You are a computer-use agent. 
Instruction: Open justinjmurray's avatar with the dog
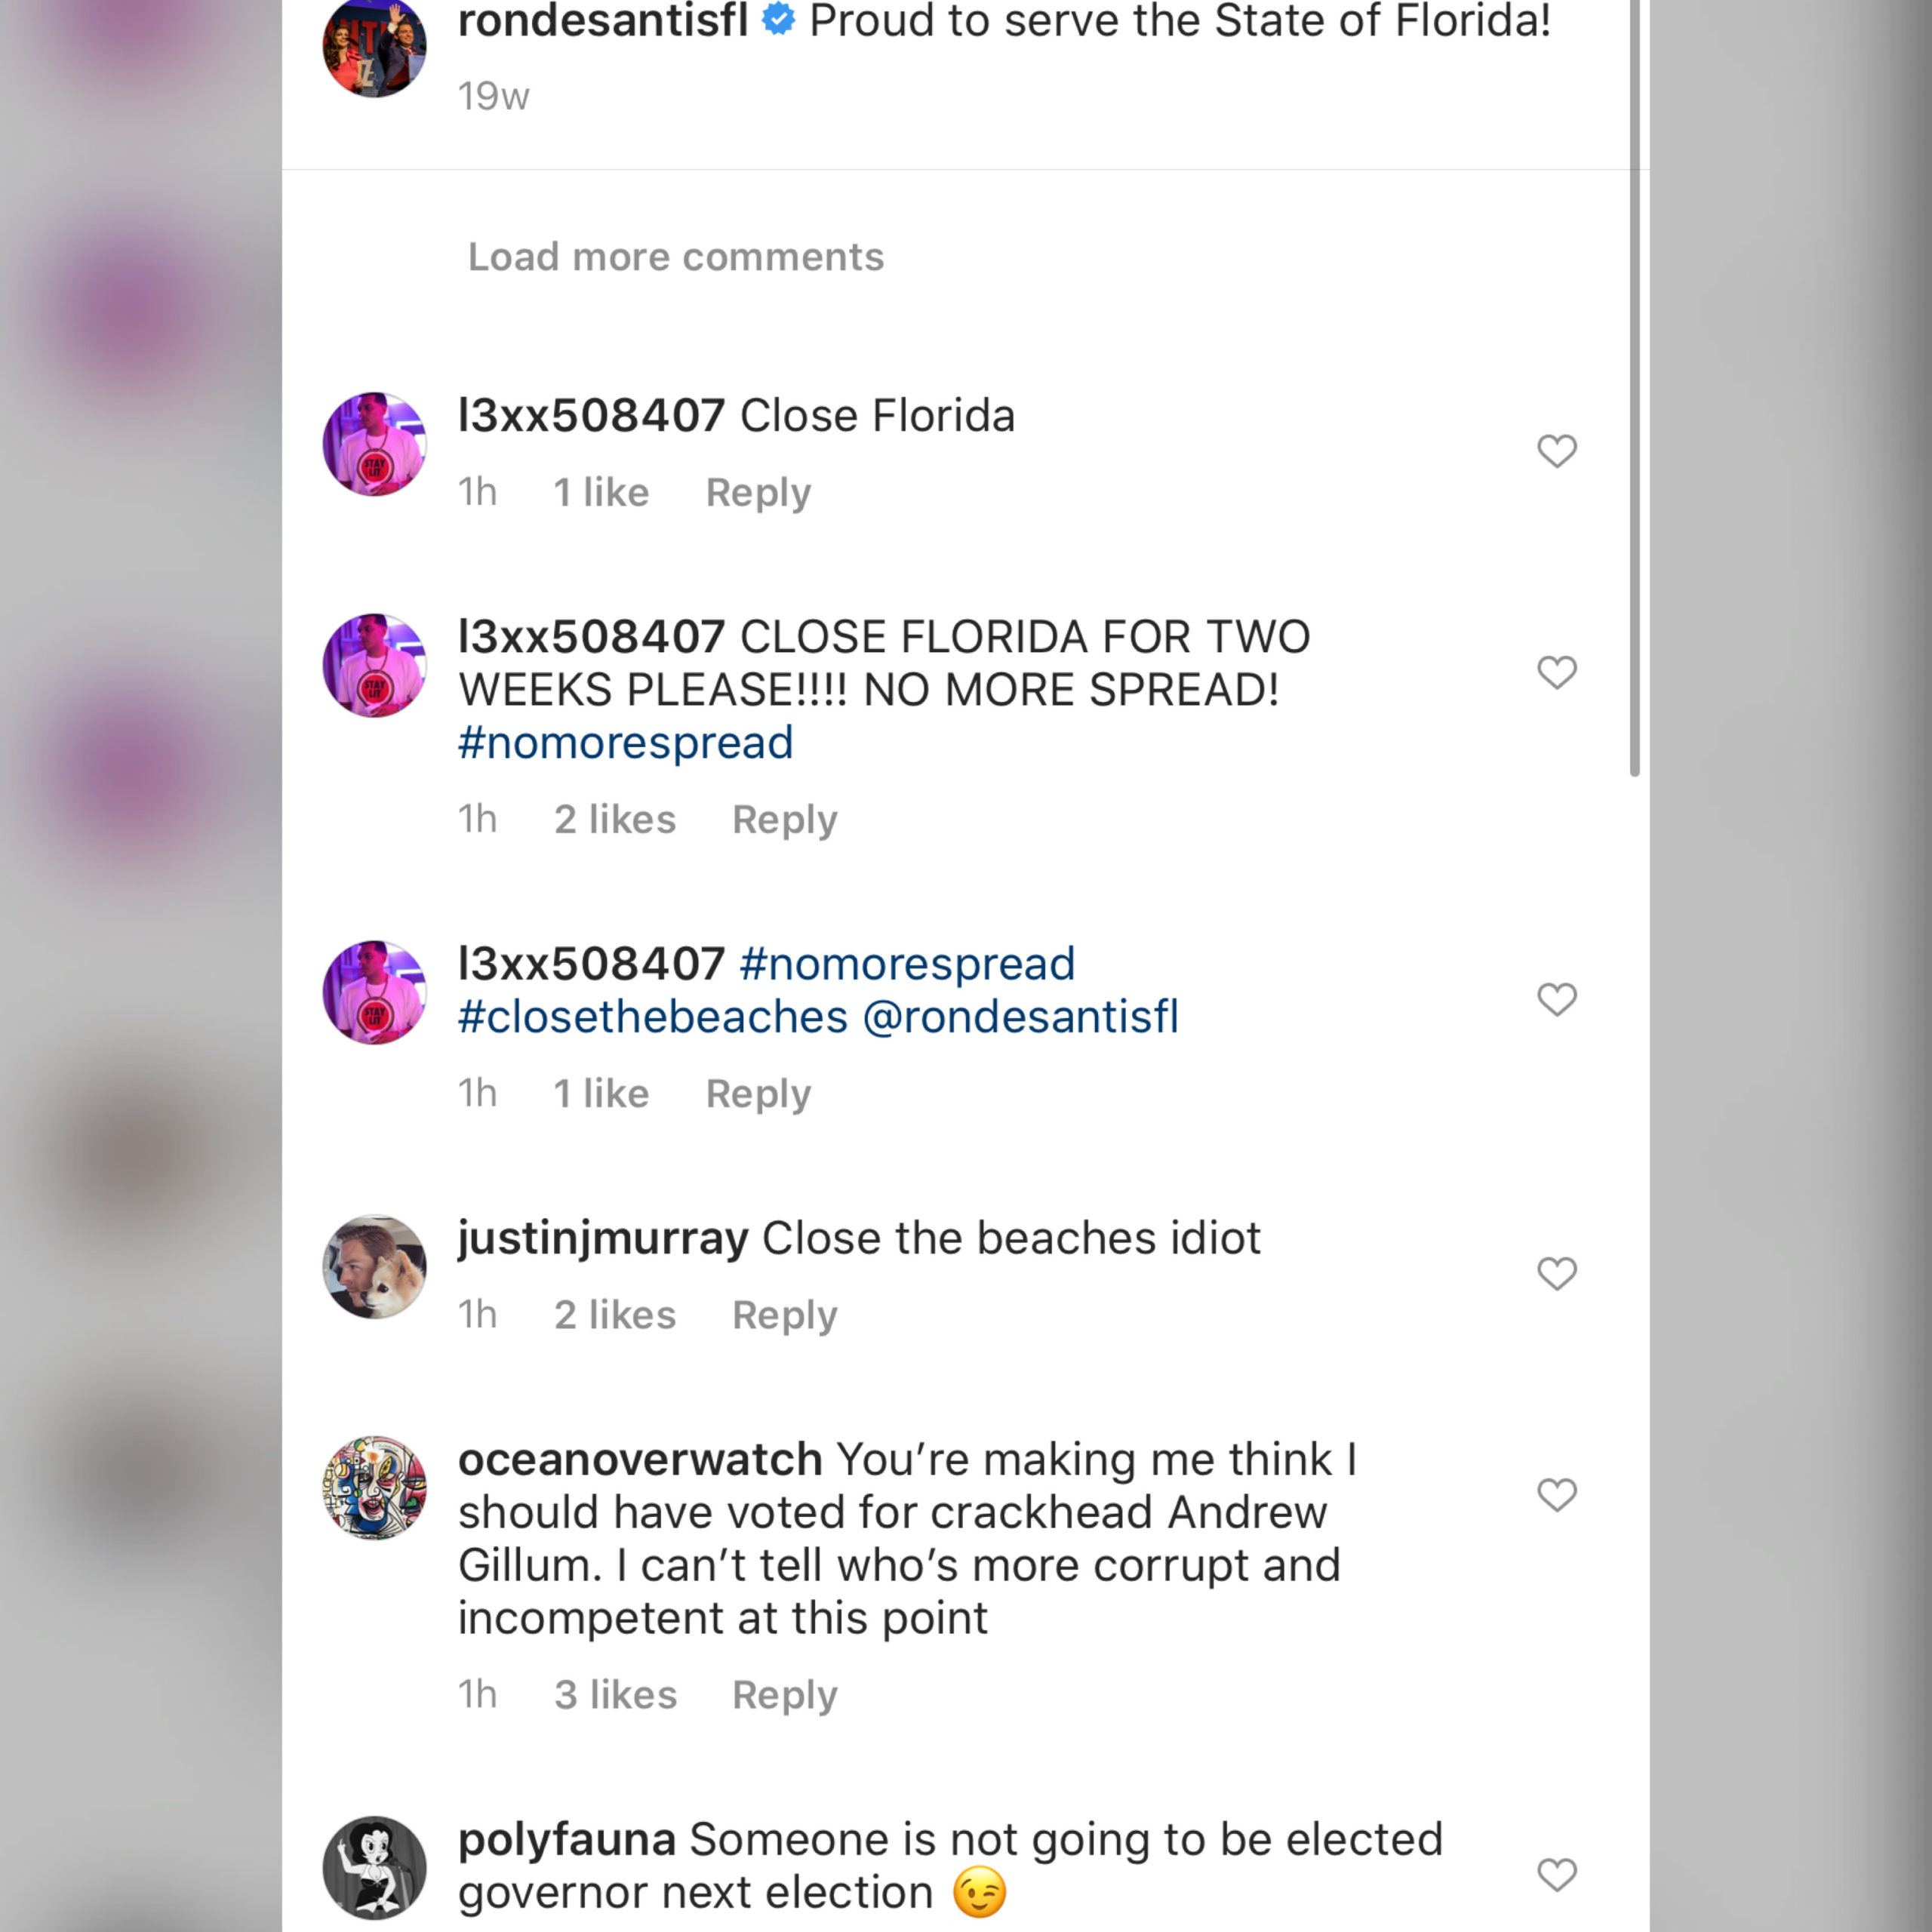coord(374,1267)
